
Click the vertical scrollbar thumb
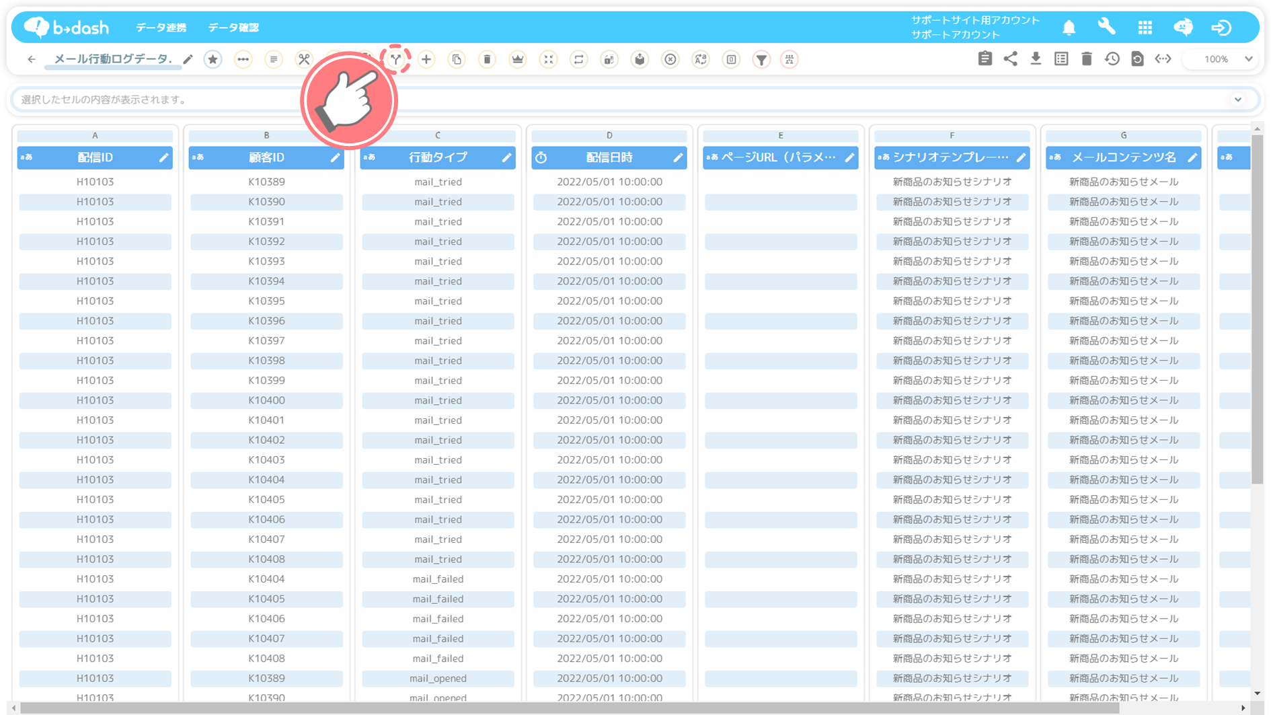click(x=1258, y=309)
